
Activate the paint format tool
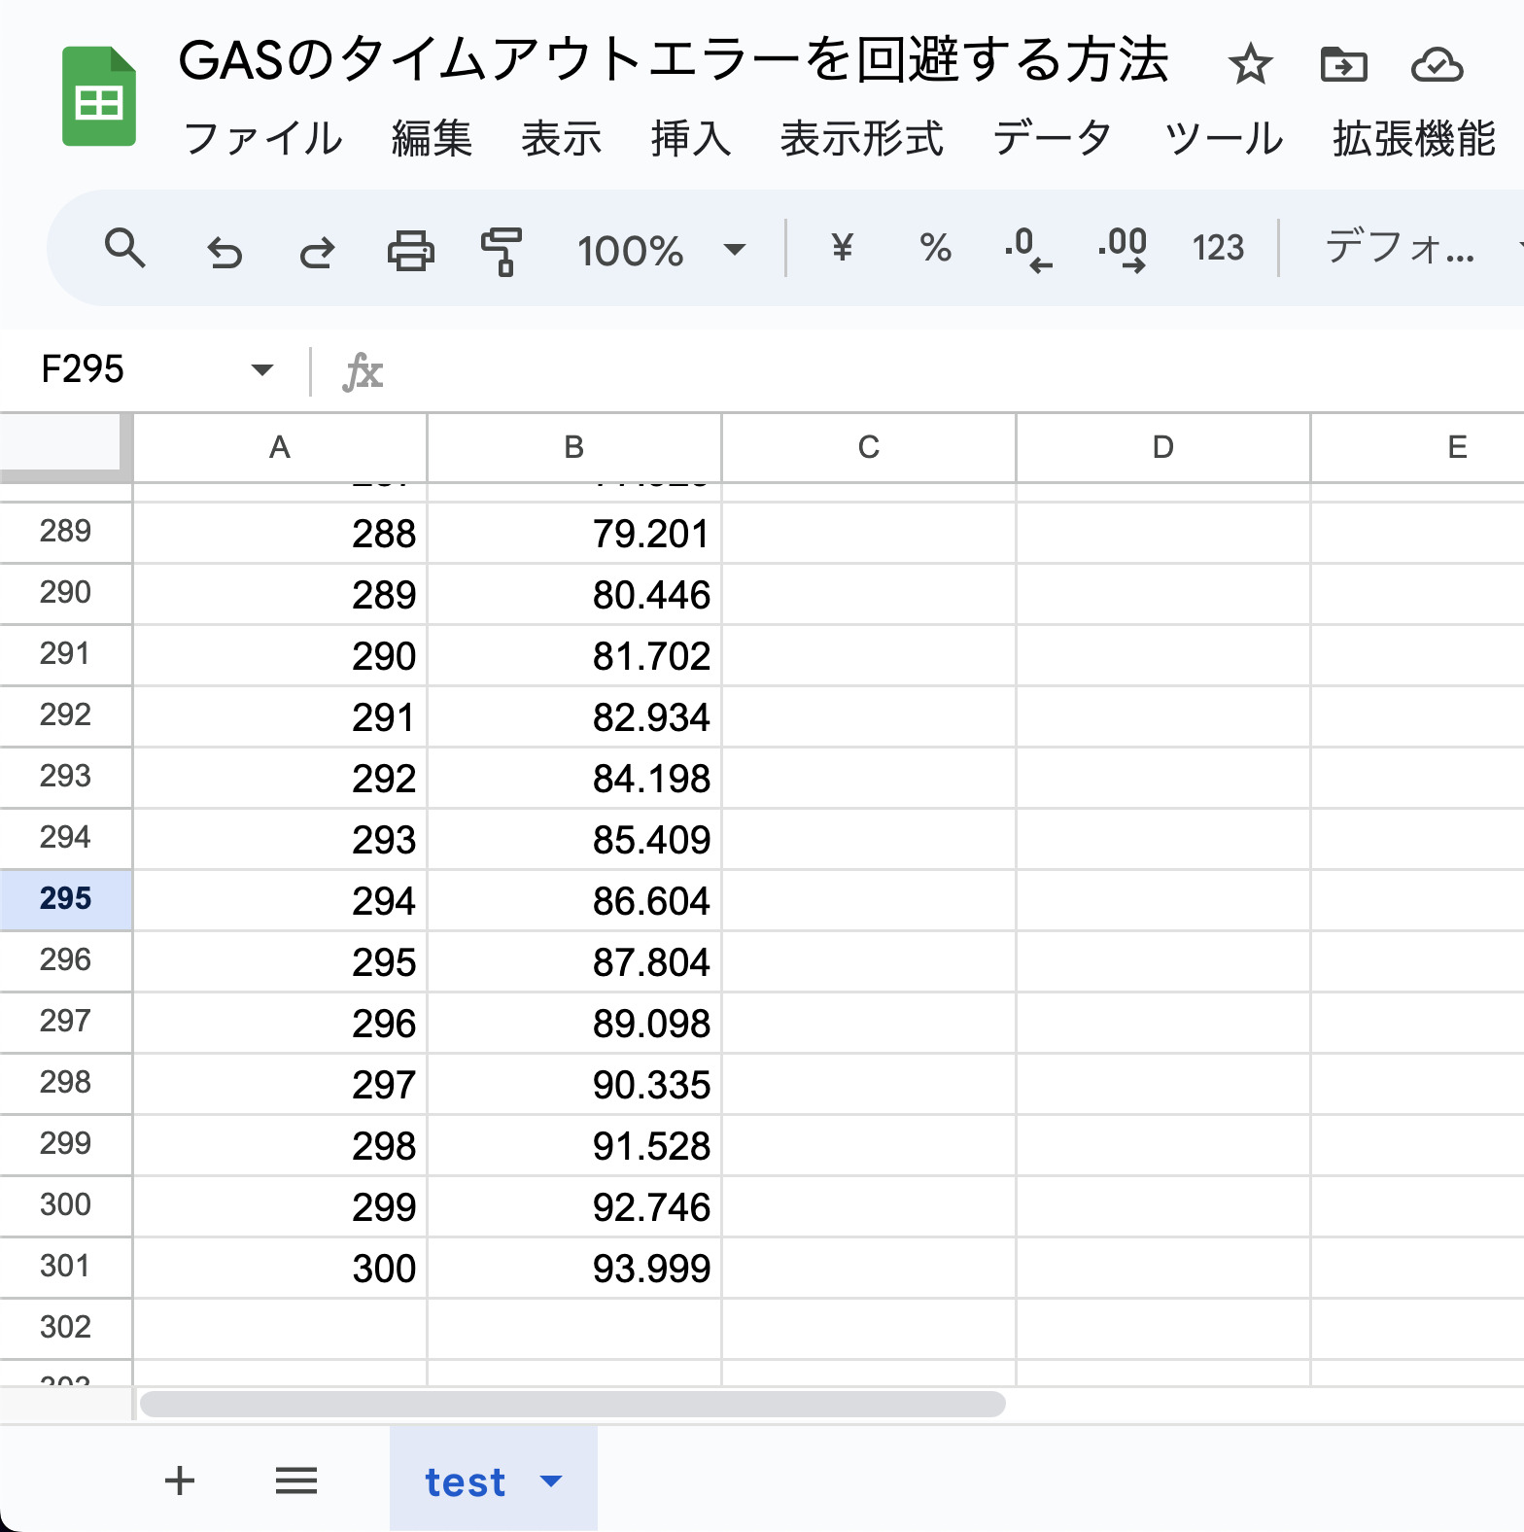pos(502,251)
